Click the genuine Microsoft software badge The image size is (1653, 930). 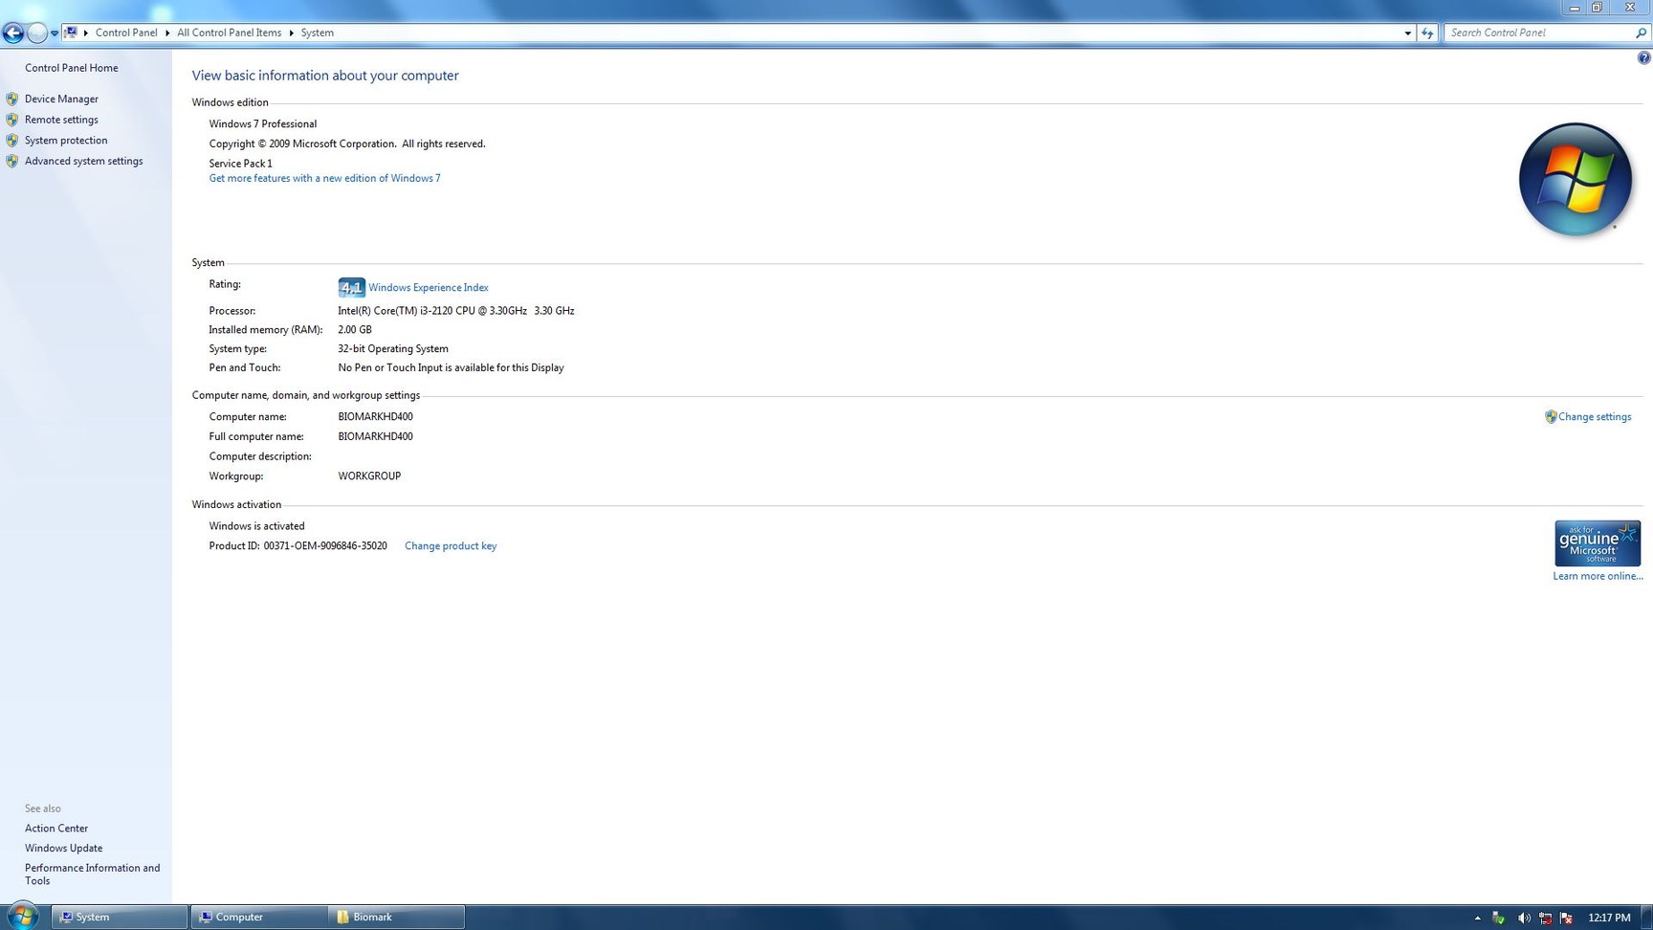tap(1598, 543)
